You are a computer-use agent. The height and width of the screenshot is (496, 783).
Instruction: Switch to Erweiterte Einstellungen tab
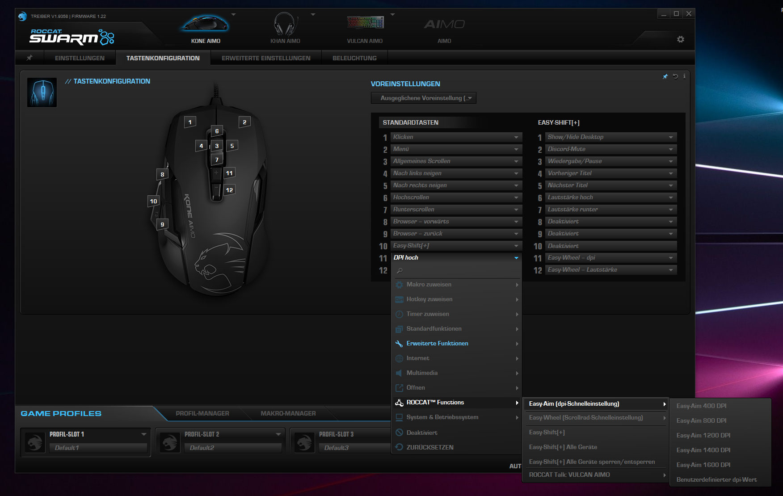pyautogui.click(x=266, y=58)
